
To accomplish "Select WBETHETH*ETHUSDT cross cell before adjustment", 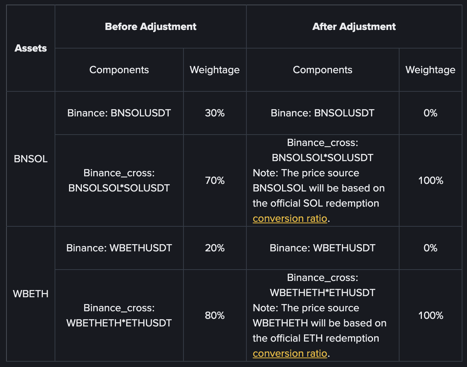I will point(119,315).
